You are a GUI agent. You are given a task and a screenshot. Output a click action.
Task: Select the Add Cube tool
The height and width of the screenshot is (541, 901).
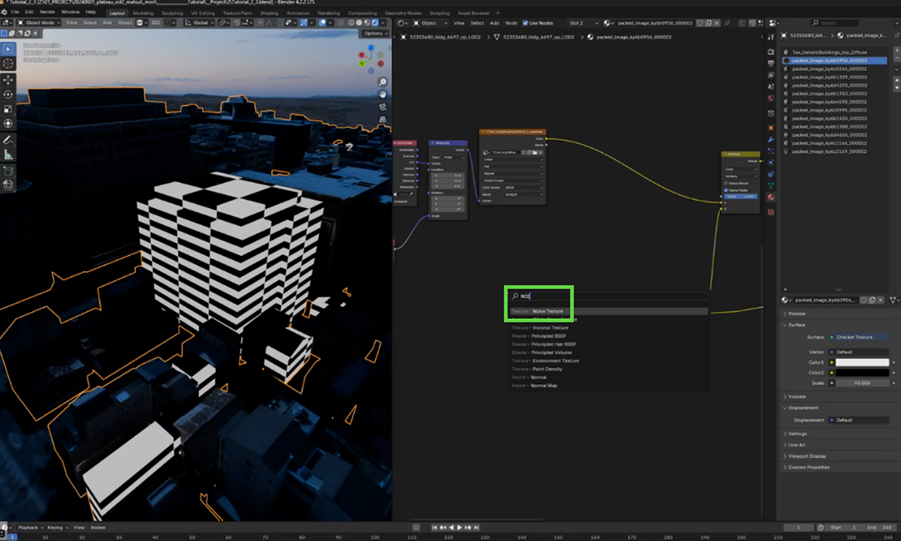[8, 171]
